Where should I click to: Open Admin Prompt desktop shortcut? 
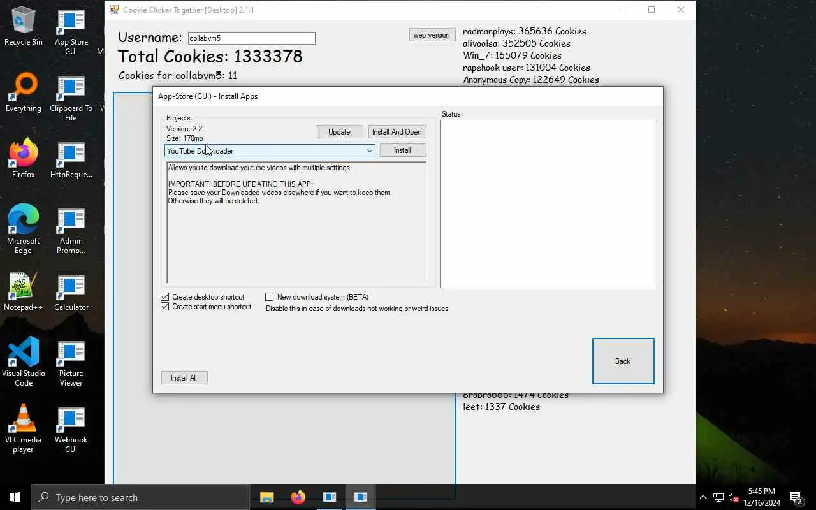coord(71,231)
